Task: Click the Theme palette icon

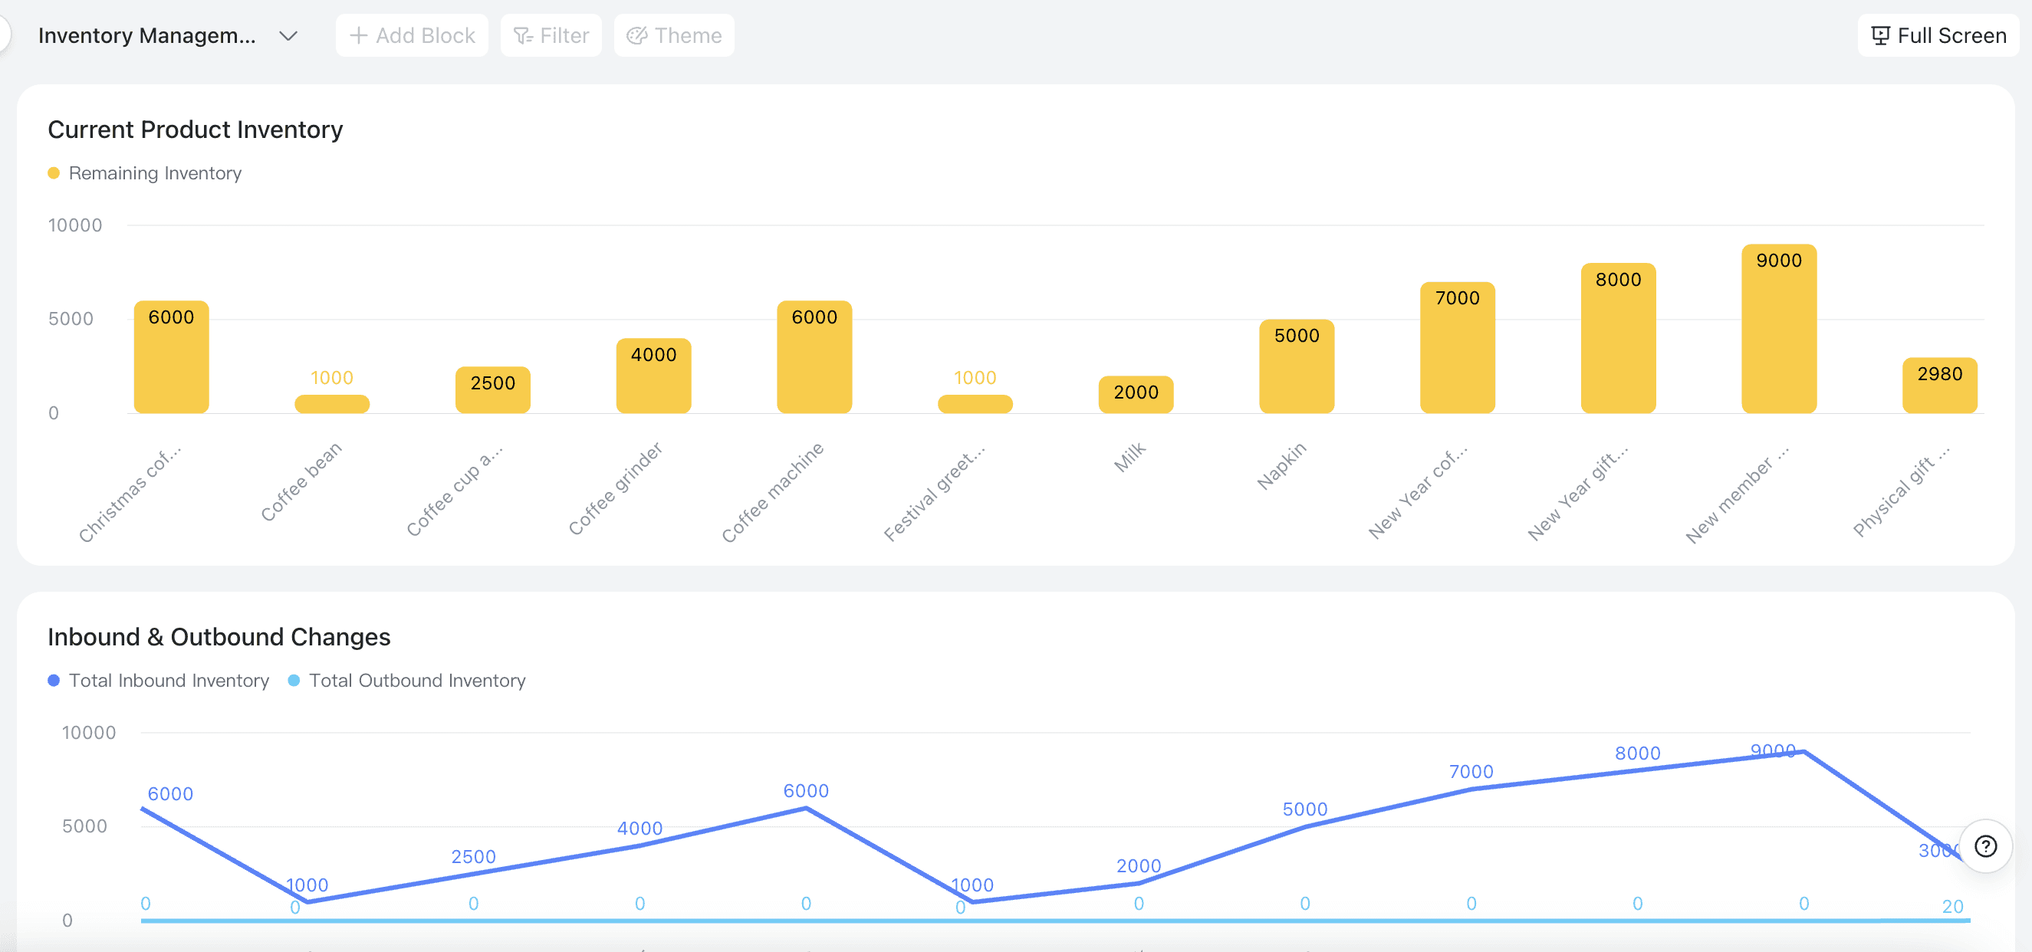Action: 636,35
